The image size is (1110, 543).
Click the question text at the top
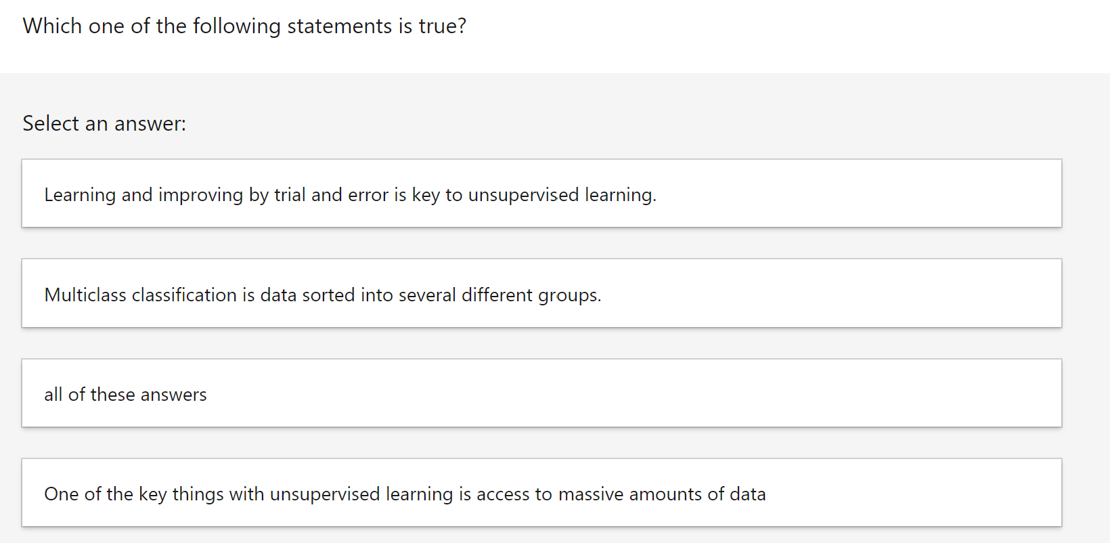coord(244,26)
